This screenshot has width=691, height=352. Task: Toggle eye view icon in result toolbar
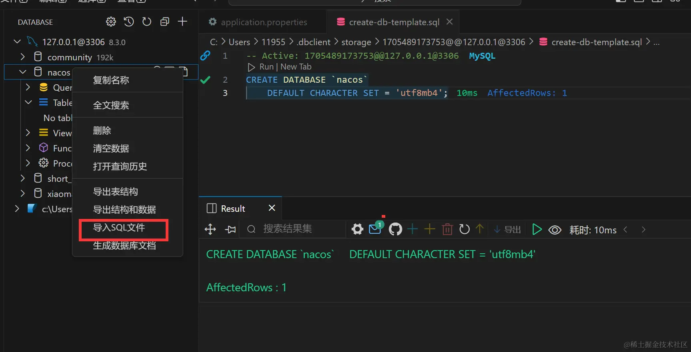(x=555, y=230)
